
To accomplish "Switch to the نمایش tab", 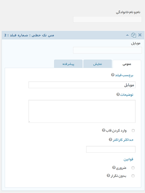I will tap(97, 64).
